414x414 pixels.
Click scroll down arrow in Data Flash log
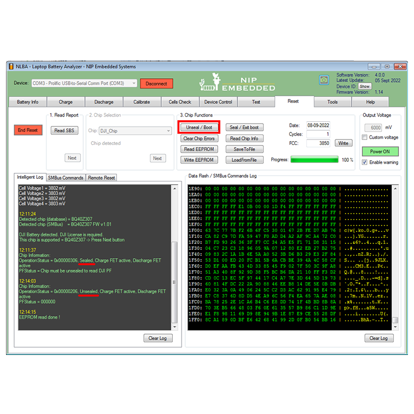(395, 327)
